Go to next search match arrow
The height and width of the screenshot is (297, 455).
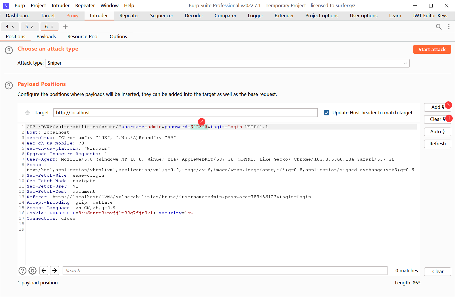tap(55, 271)
